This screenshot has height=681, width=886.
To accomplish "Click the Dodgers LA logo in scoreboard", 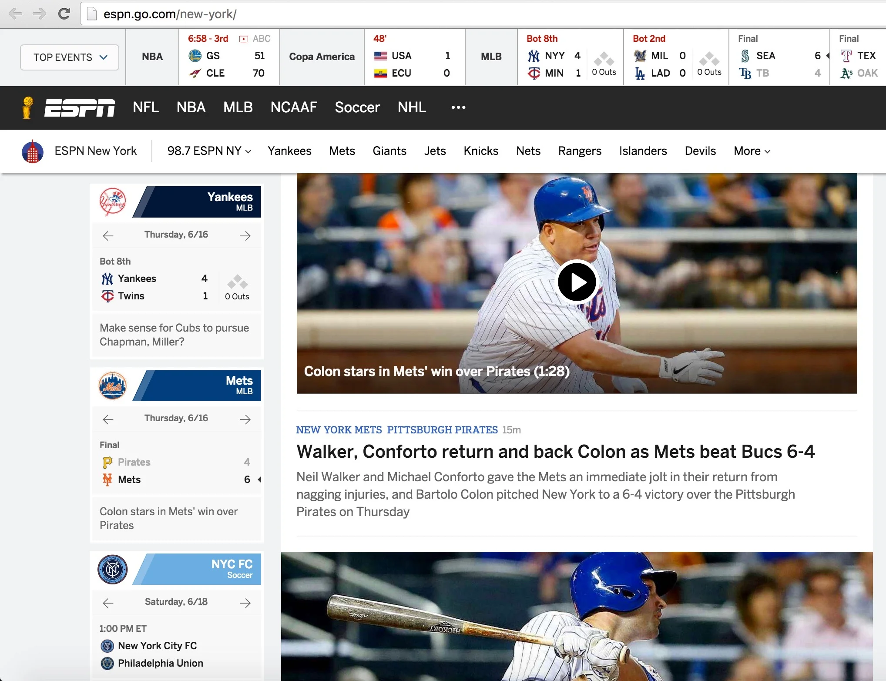I will (x=640, y=73).
